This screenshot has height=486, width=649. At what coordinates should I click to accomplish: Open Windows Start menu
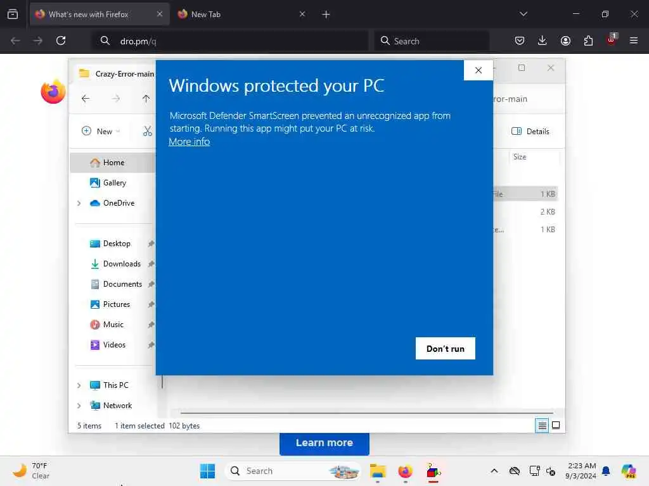207,471
